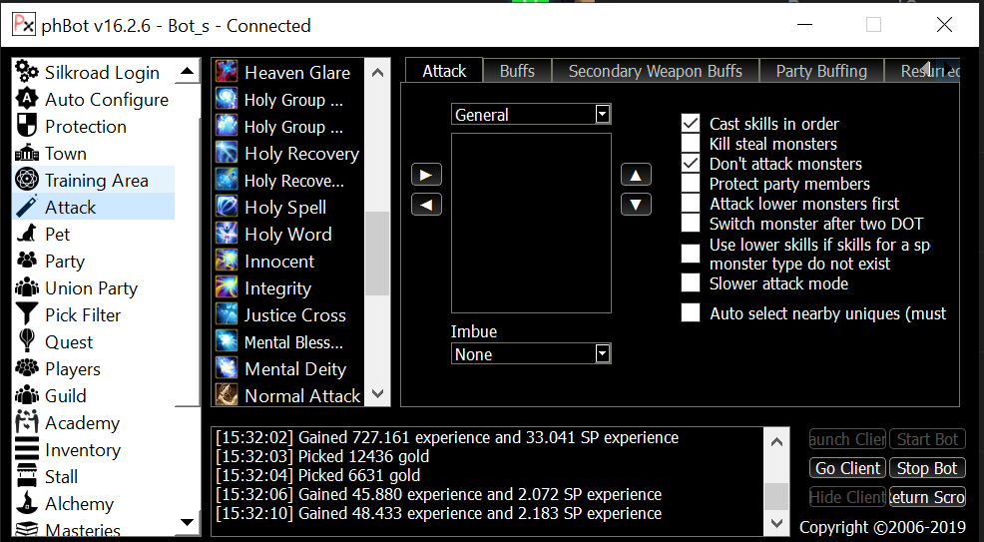Add skill using right arrow button

426,175
